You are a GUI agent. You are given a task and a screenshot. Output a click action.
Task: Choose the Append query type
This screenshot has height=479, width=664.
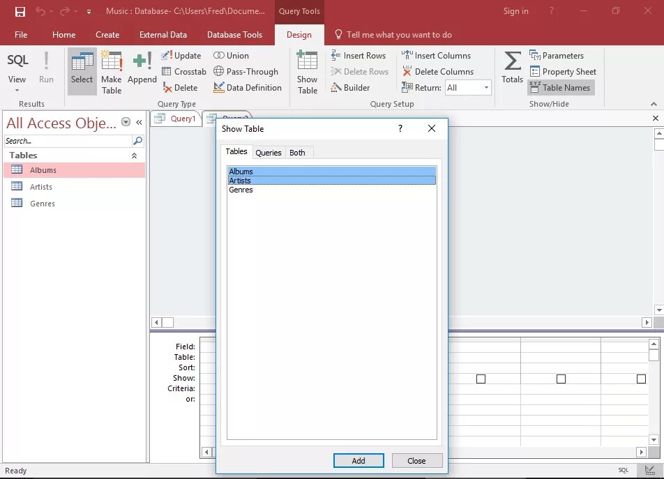tap(142, 68)
